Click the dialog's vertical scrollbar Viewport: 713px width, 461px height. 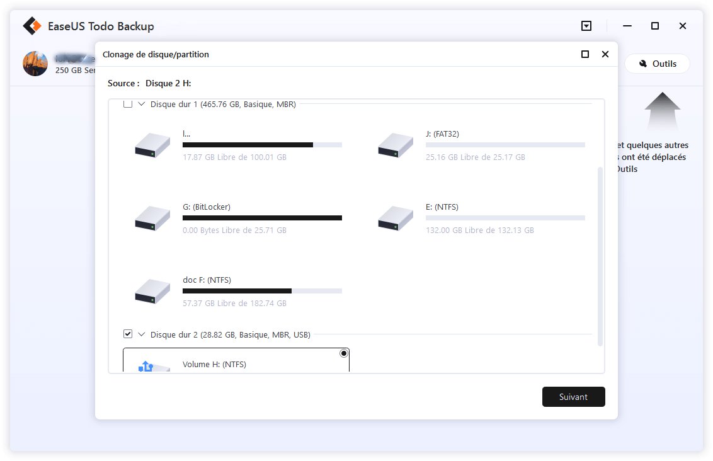point(600,257)
